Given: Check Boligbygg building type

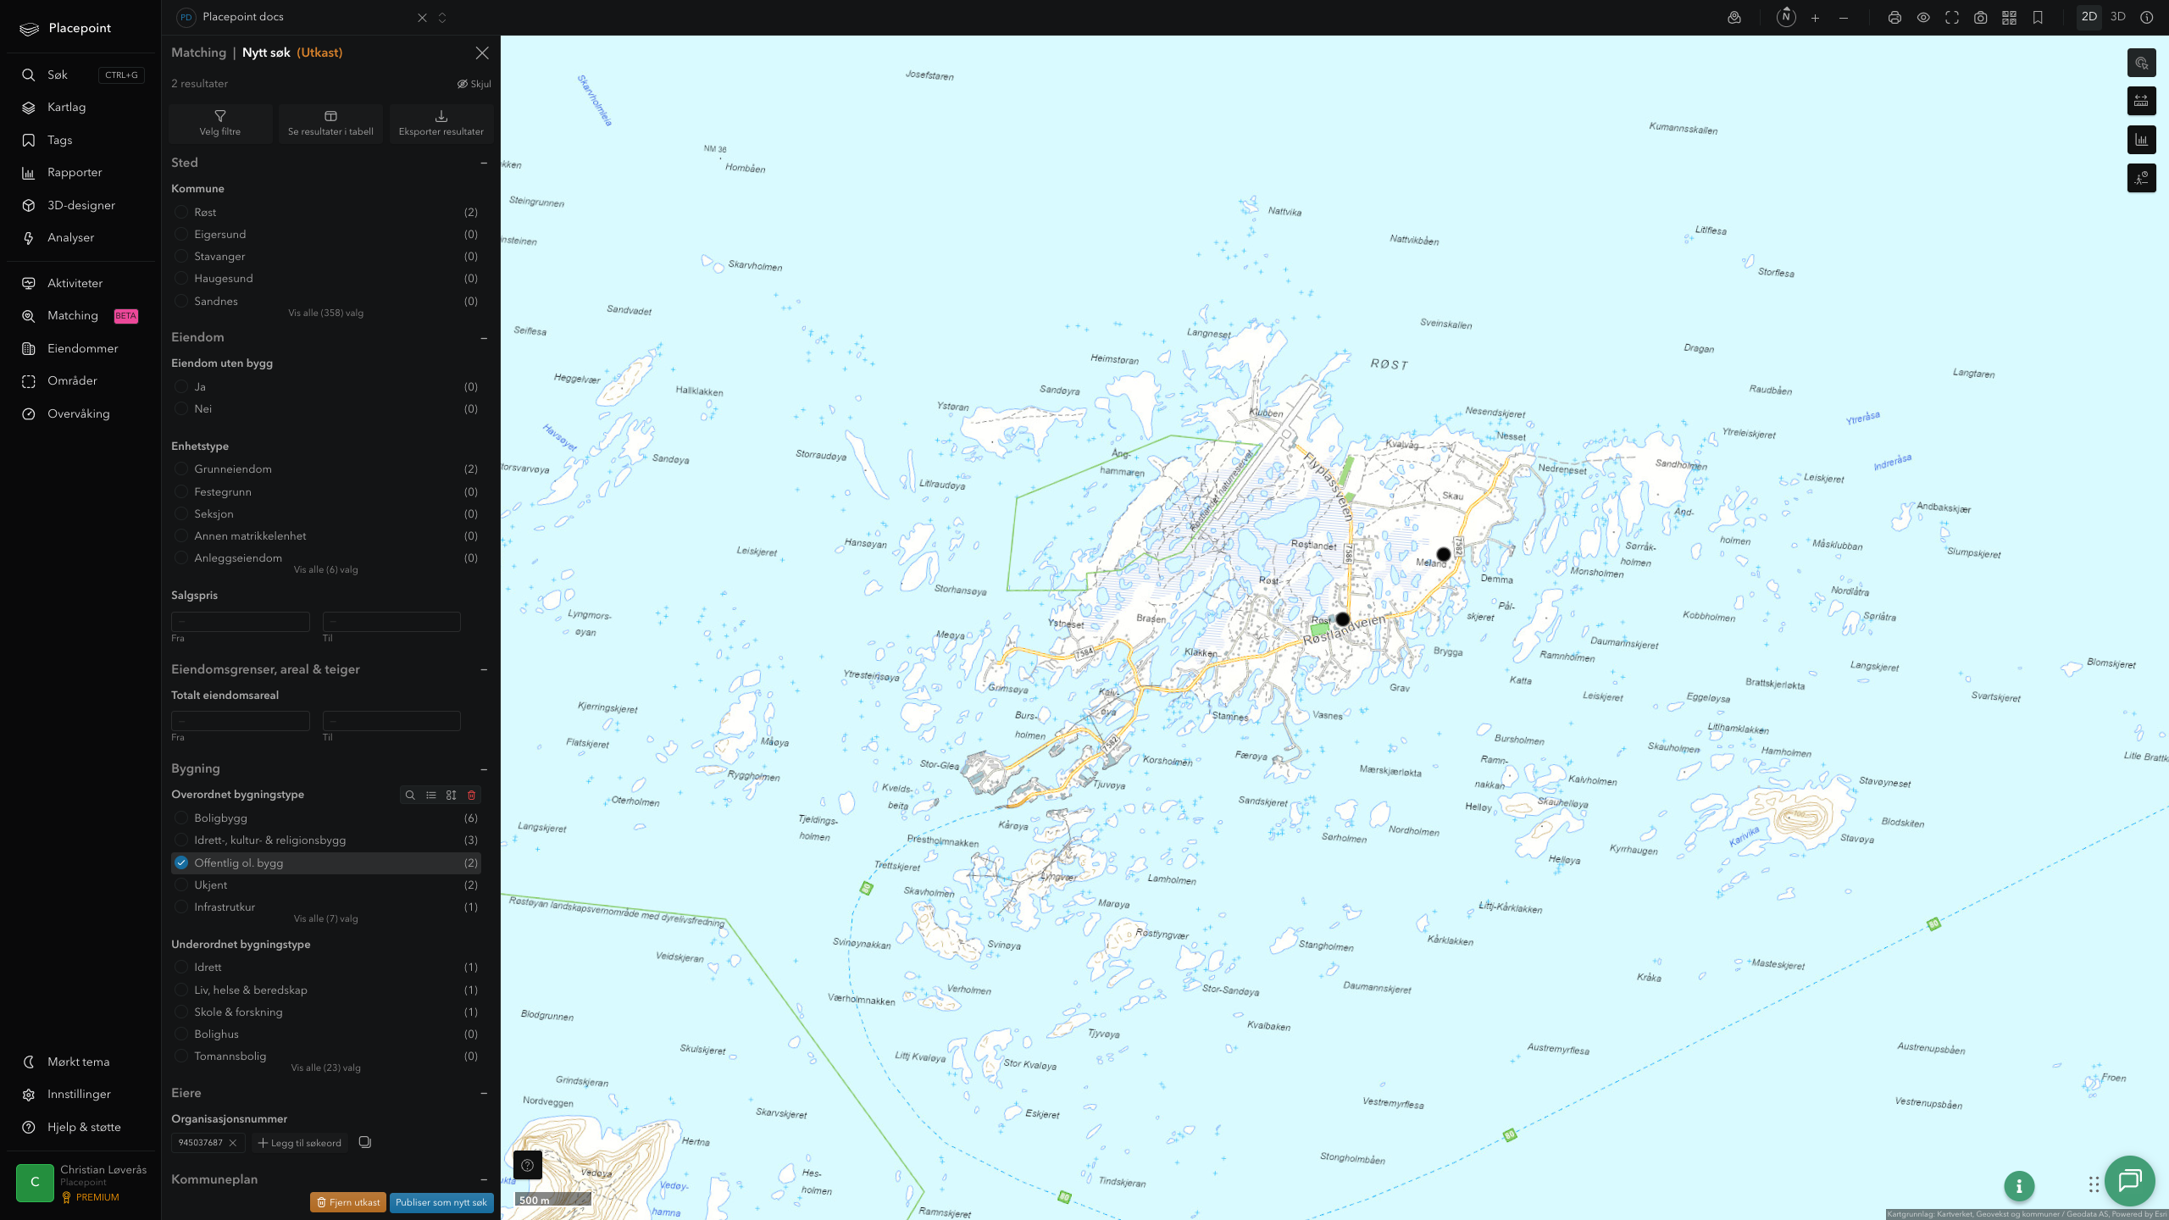Looking at the screenshot, I should (x=181, y=818).
